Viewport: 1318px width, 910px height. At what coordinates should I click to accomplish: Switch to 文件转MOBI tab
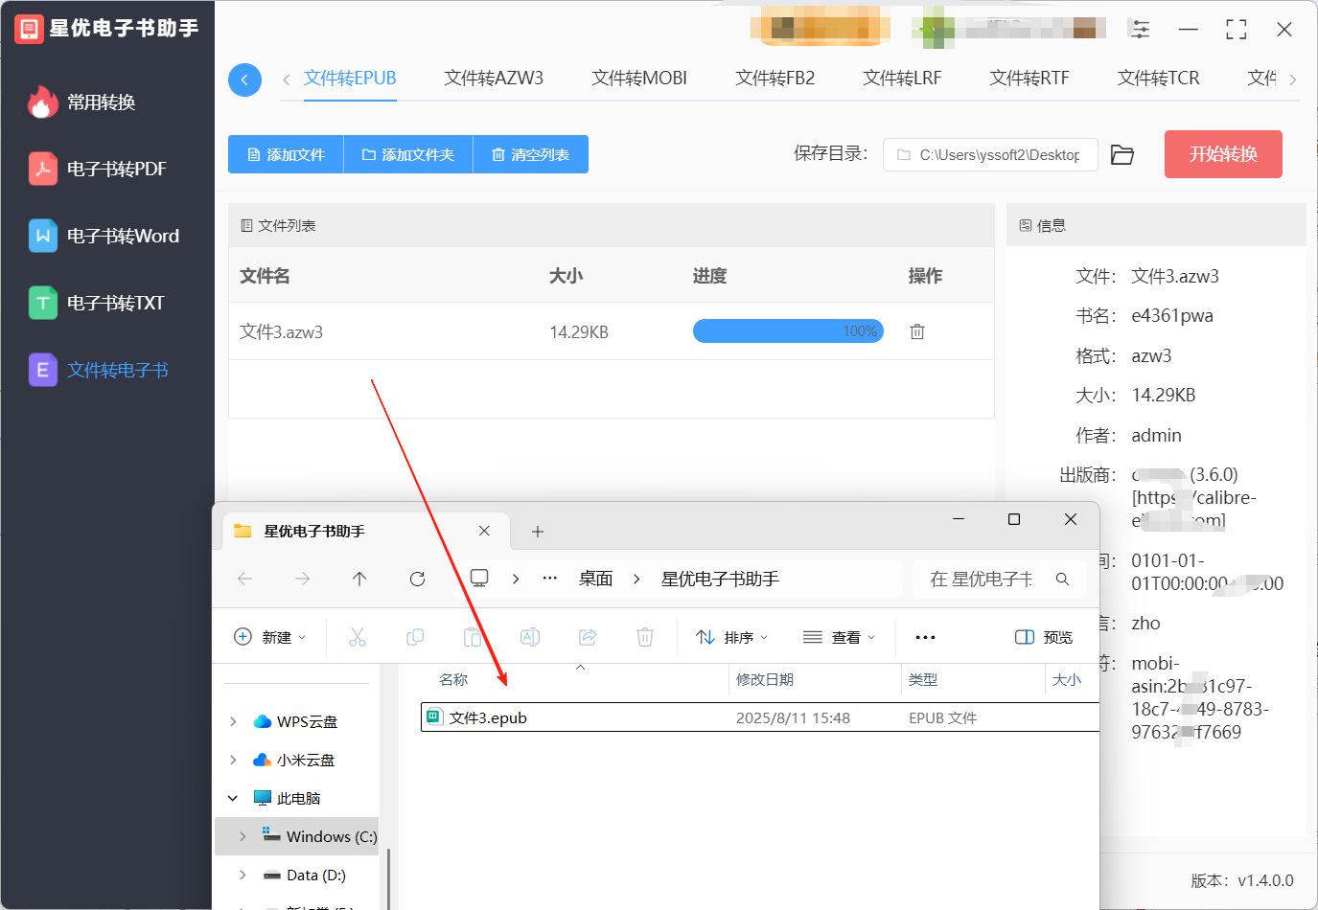click(x=639, y=79)
